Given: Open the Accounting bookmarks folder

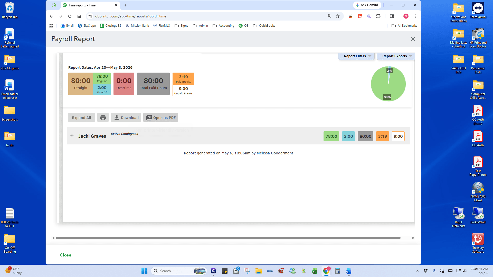Looking at the screenshot, I should click(223, 26).
